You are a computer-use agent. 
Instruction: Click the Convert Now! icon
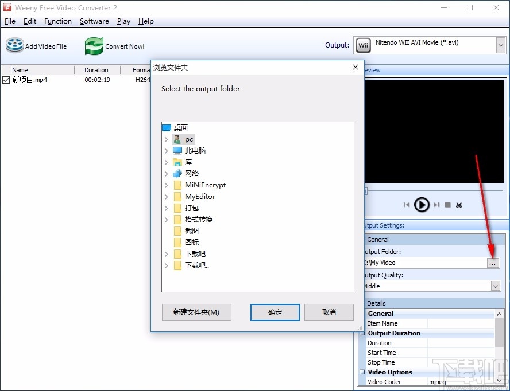coord(94,45)
